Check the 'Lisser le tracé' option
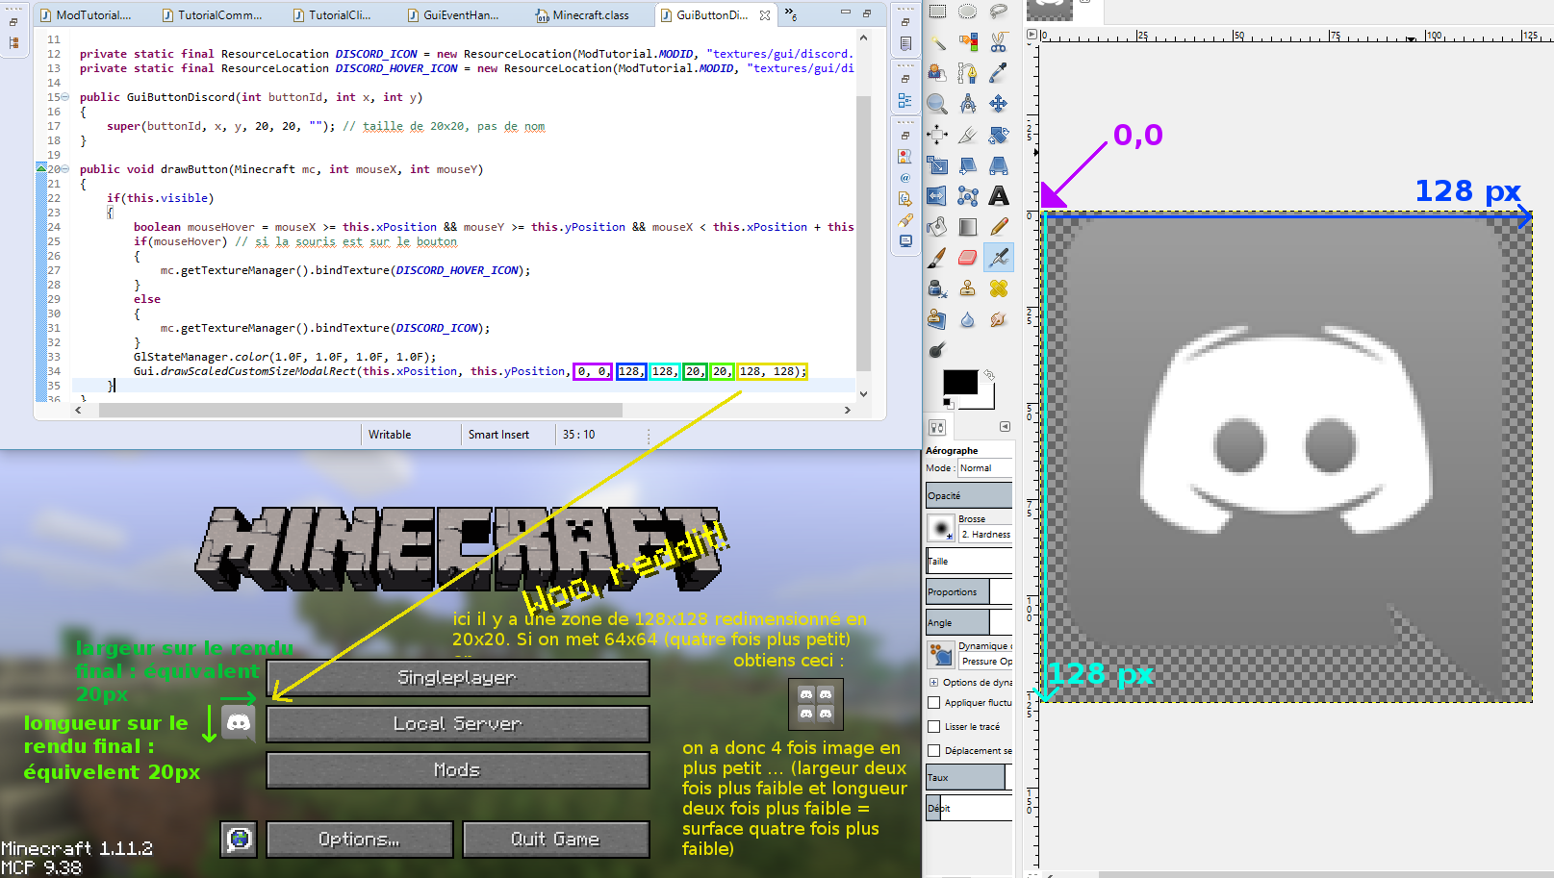The width and height of the screenshot is (1554, 878). (933, 727)
